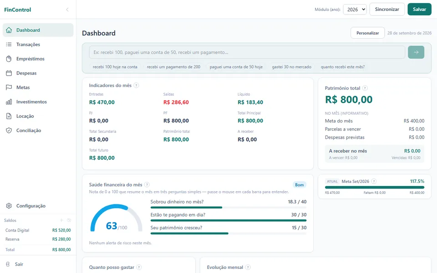Click the 'Estão te pagando em dia?' progress bar

click(x=228, y=220)
